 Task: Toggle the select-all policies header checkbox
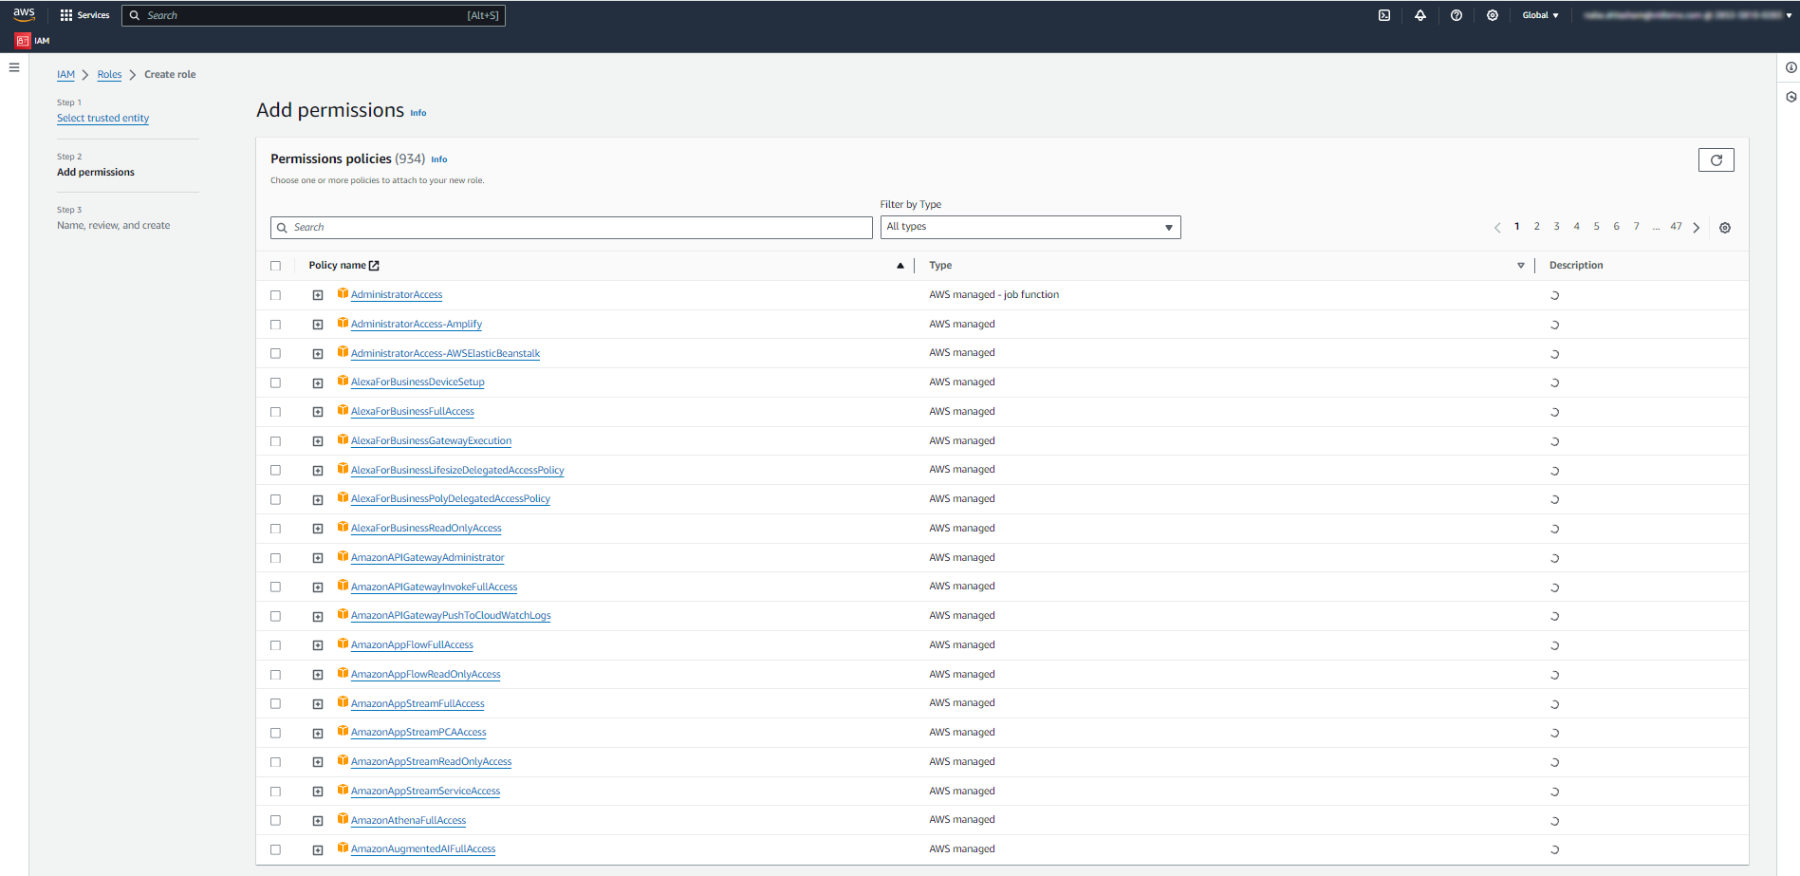click(x=276, y=266)
